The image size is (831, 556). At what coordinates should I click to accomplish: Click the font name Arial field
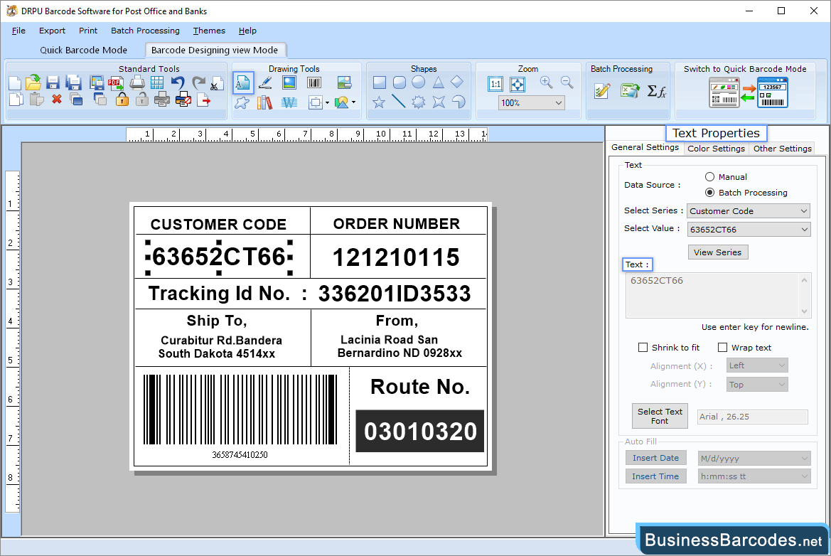(x=753, y=417)
